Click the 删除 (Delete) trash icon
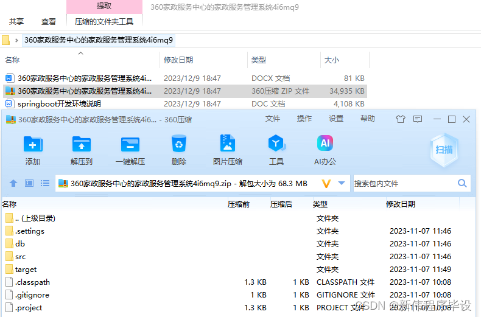This screenshot has width=481, height=317. coord(179,144)
